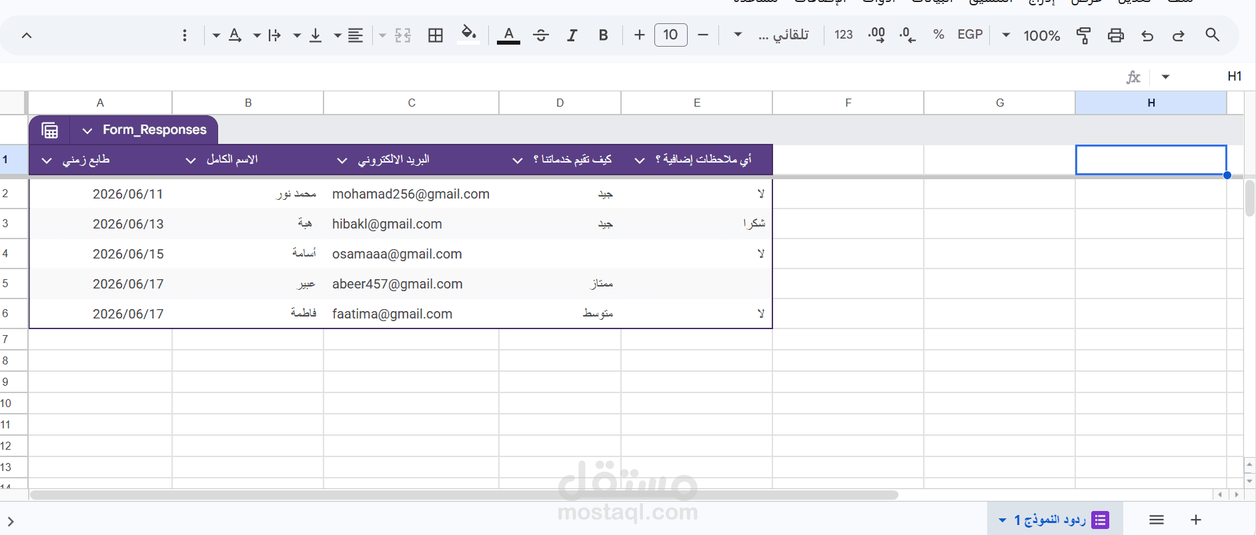Decrease decimal places icon
This screenshot has width=1256, height=535.
tap(907, 35)
